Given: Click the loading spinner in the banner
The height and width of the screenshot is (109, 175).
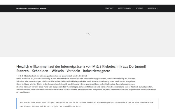Looking at the screenshot, I should click(87, 35).
